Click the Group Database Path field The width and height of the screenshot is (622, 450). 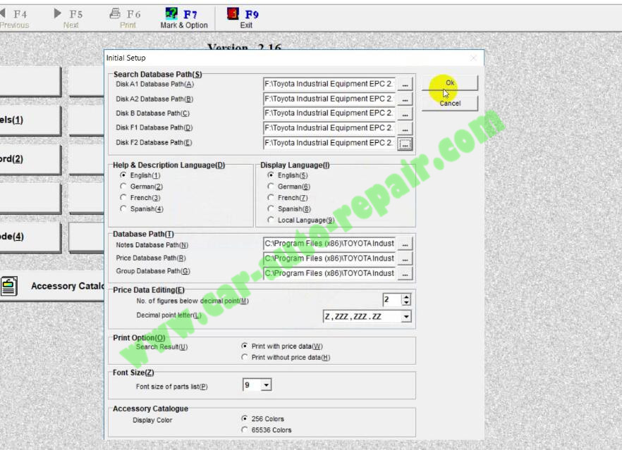(329, 273)
